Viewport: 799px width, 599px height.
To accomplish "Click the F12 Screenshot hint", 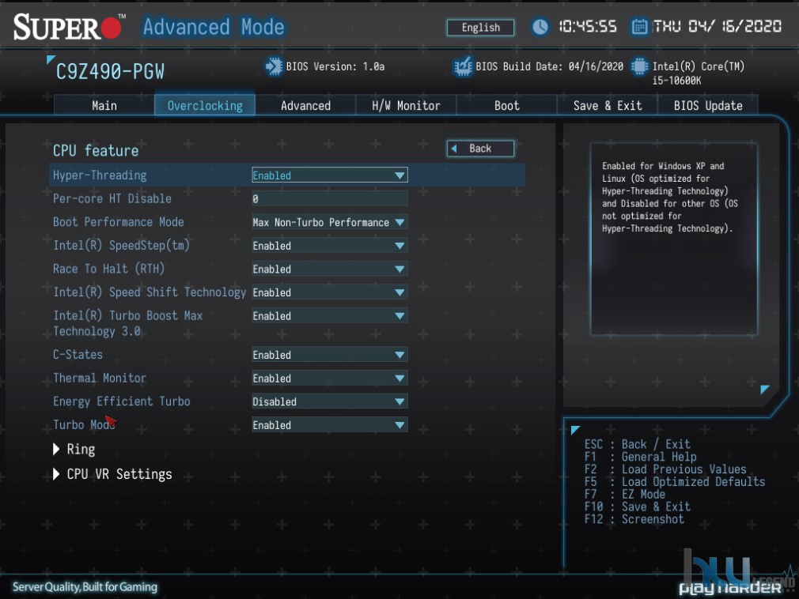I will 634,519.
